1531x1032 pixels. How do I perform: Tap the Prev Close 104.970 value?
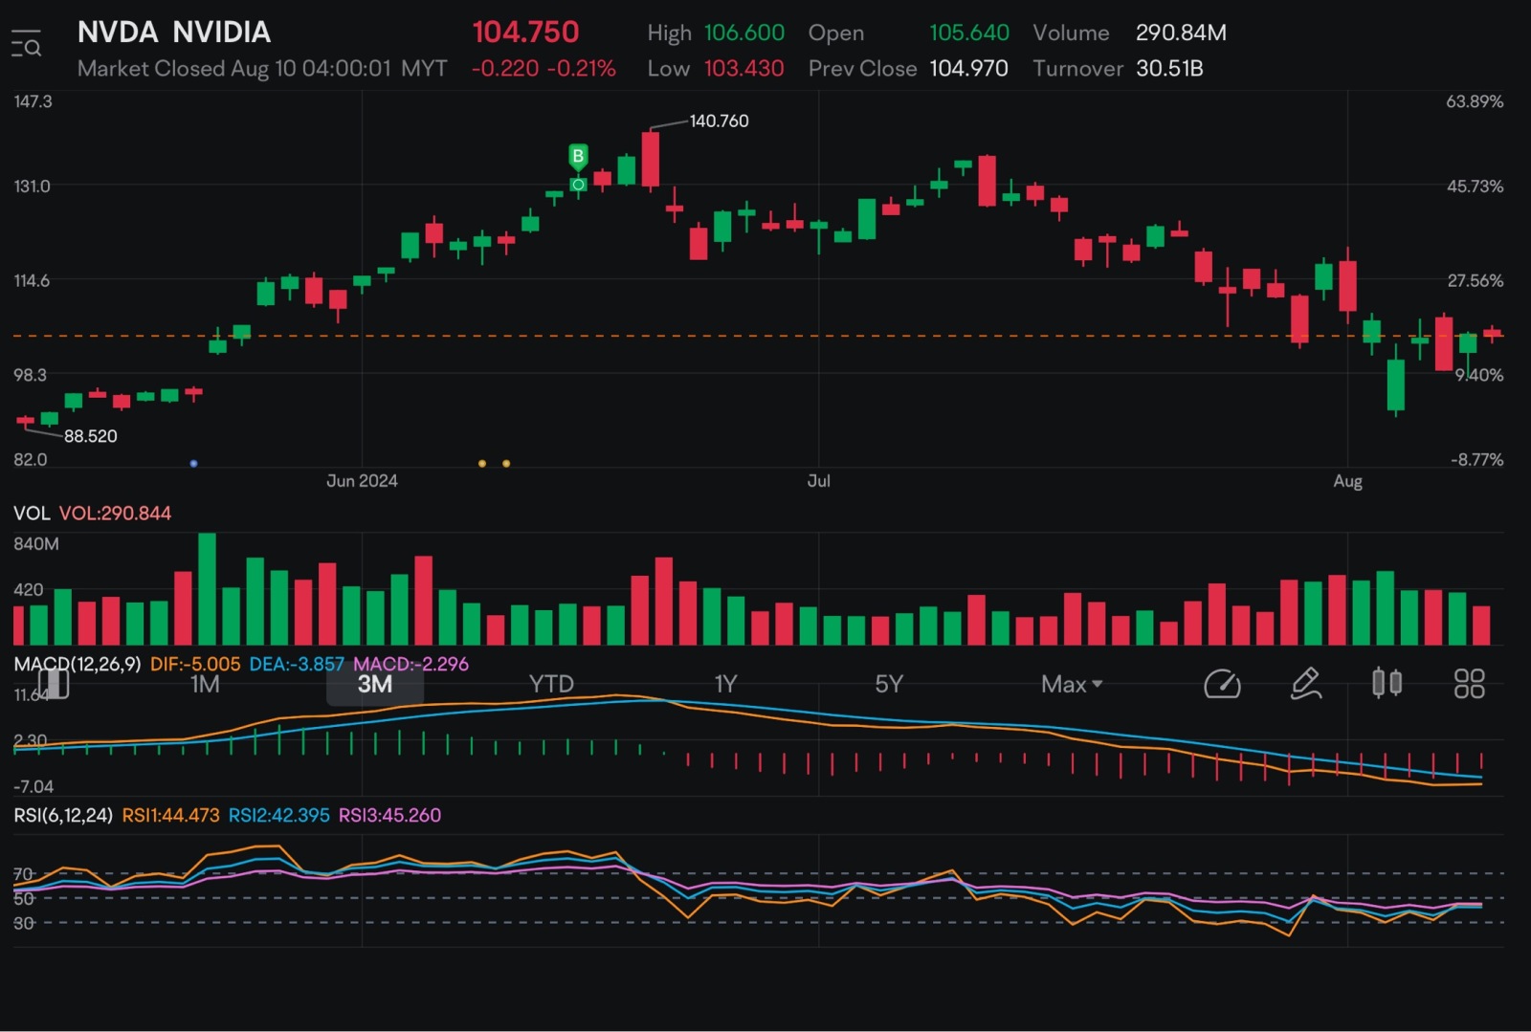968,69
